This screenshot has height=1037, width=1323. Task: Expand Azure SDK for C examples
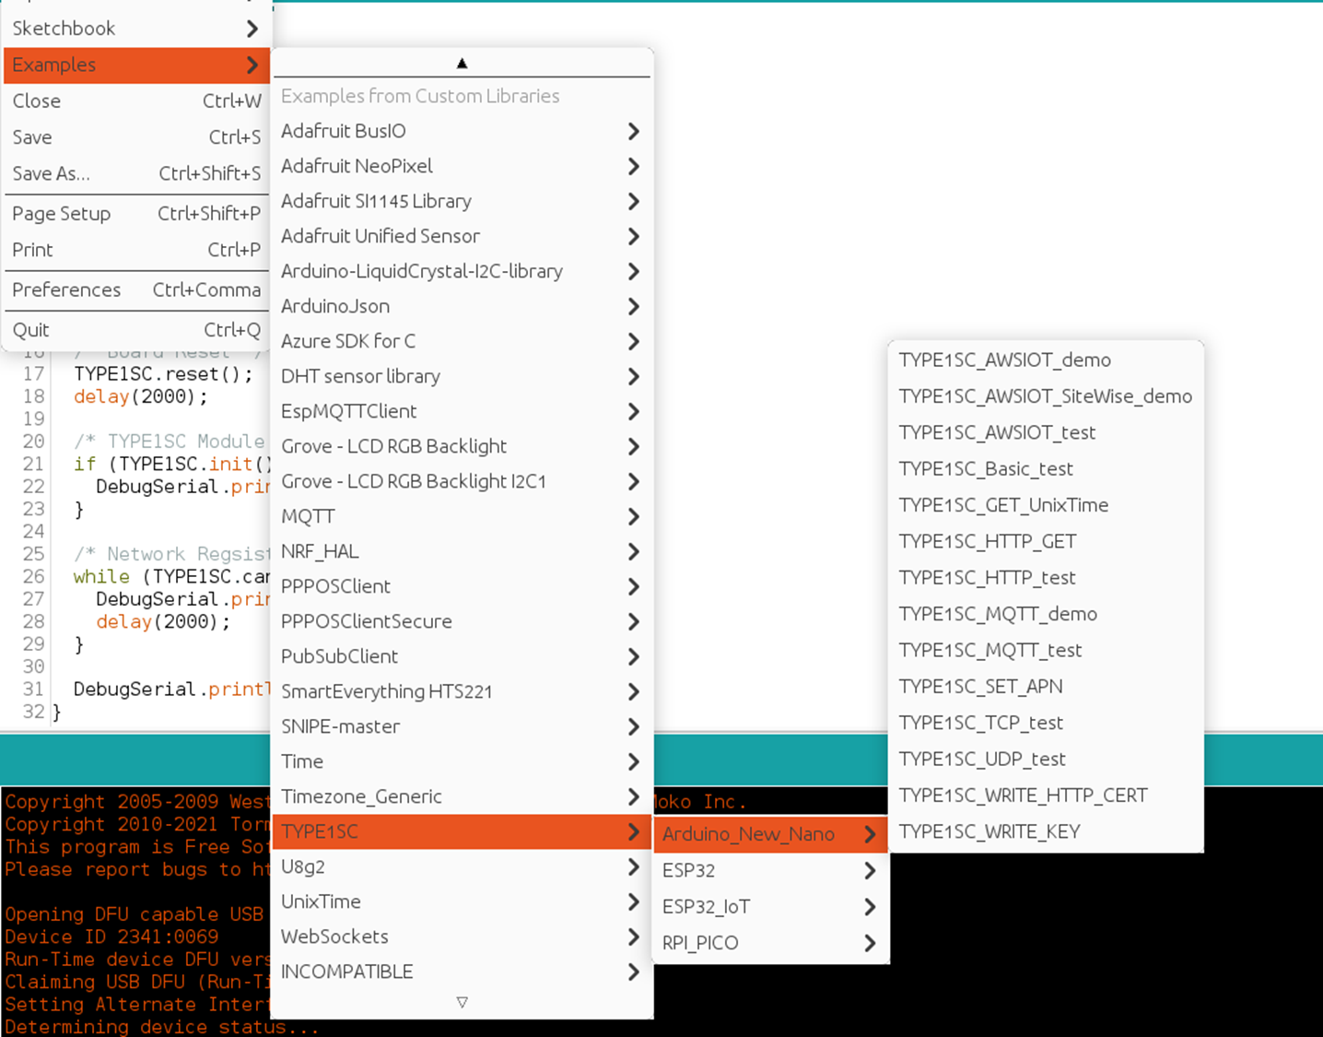(x=462, y=342)
